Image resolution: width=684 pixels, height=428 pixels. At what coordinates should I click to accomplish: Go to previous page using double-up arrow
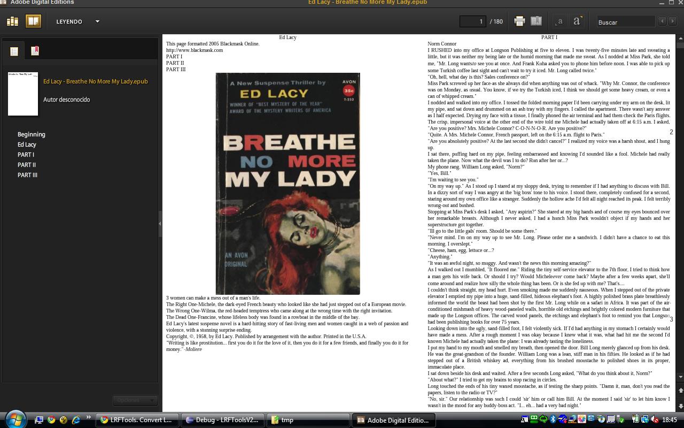(680, 391)
